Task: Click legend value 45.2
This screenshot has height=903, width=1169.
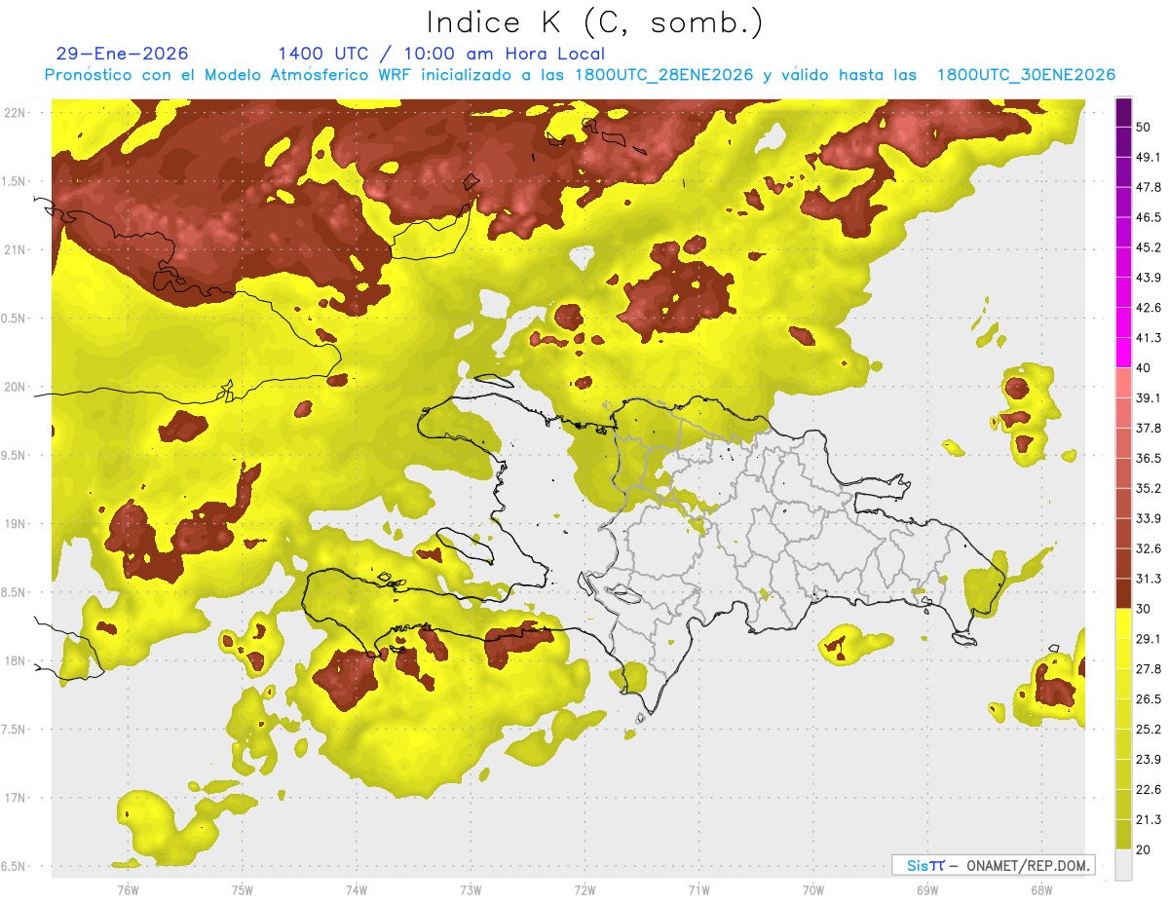Action: [1149, 247]
